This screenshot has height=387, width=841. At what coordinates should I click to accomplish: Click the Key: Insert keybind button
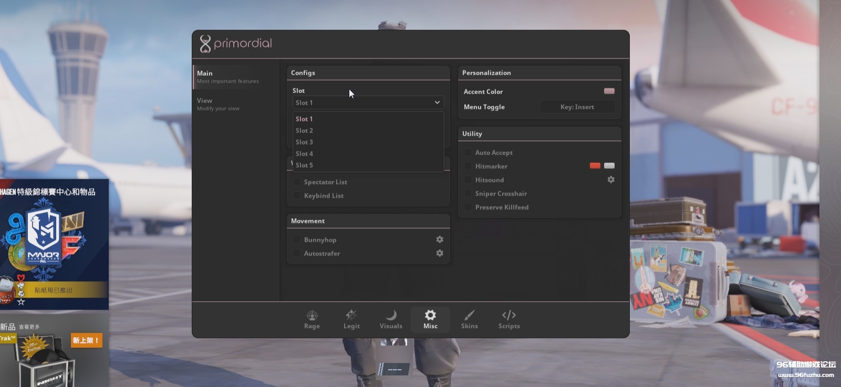(x=577, y=107)
